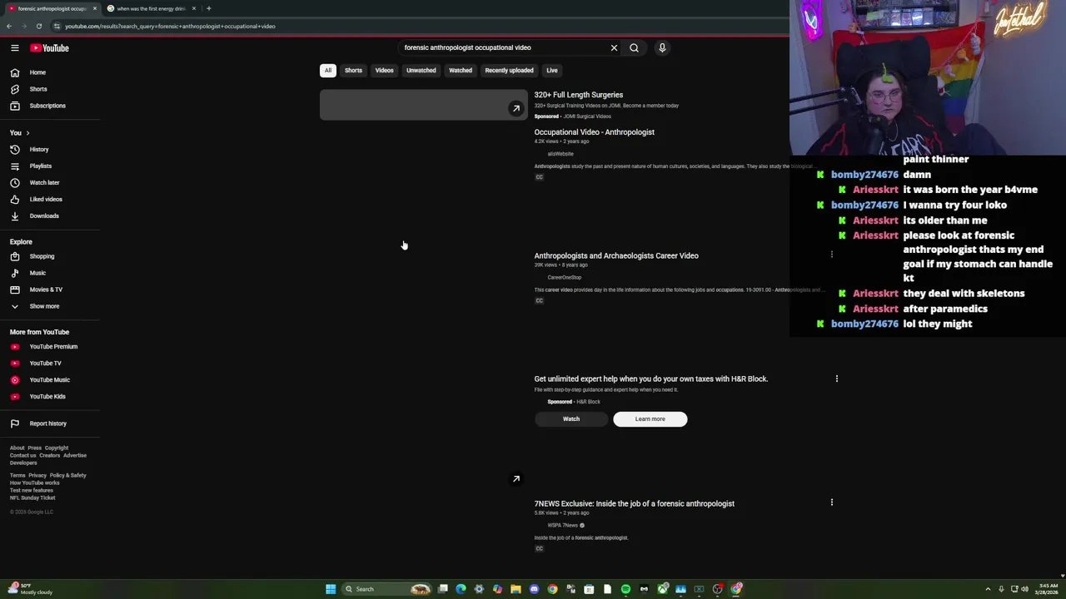
Task: Open options for H&R Block ad
Action: 836,379
